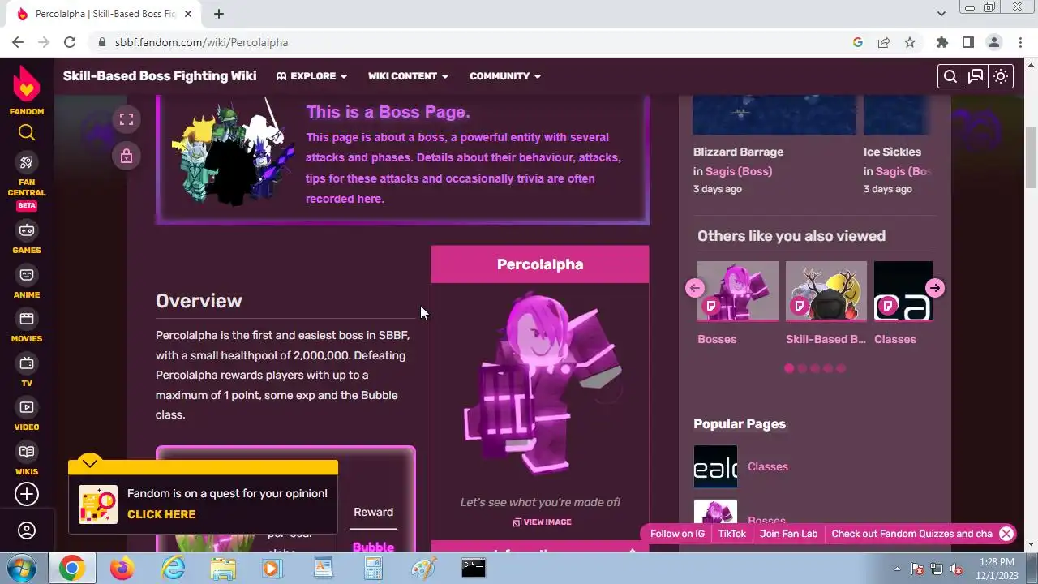Click Check out Fandom Quizzes link

coord(911,534)
